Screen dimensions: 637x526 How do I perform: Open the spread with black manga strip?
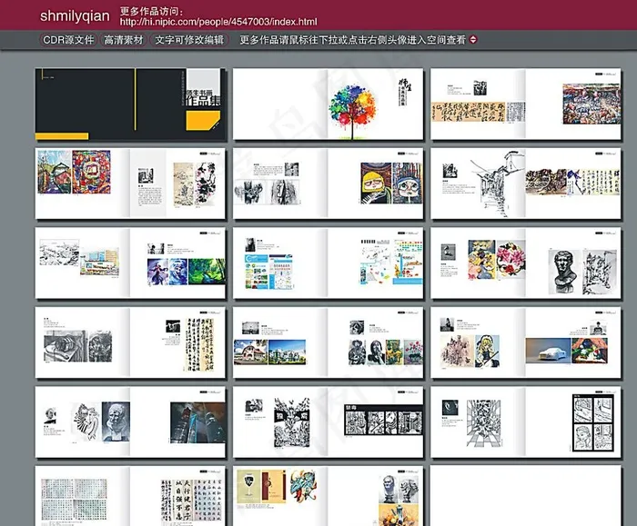(x=328, y=422)
